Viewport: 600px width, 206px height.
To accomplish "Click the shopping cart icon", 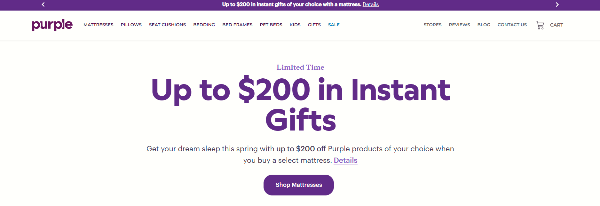I will point(540,25).
